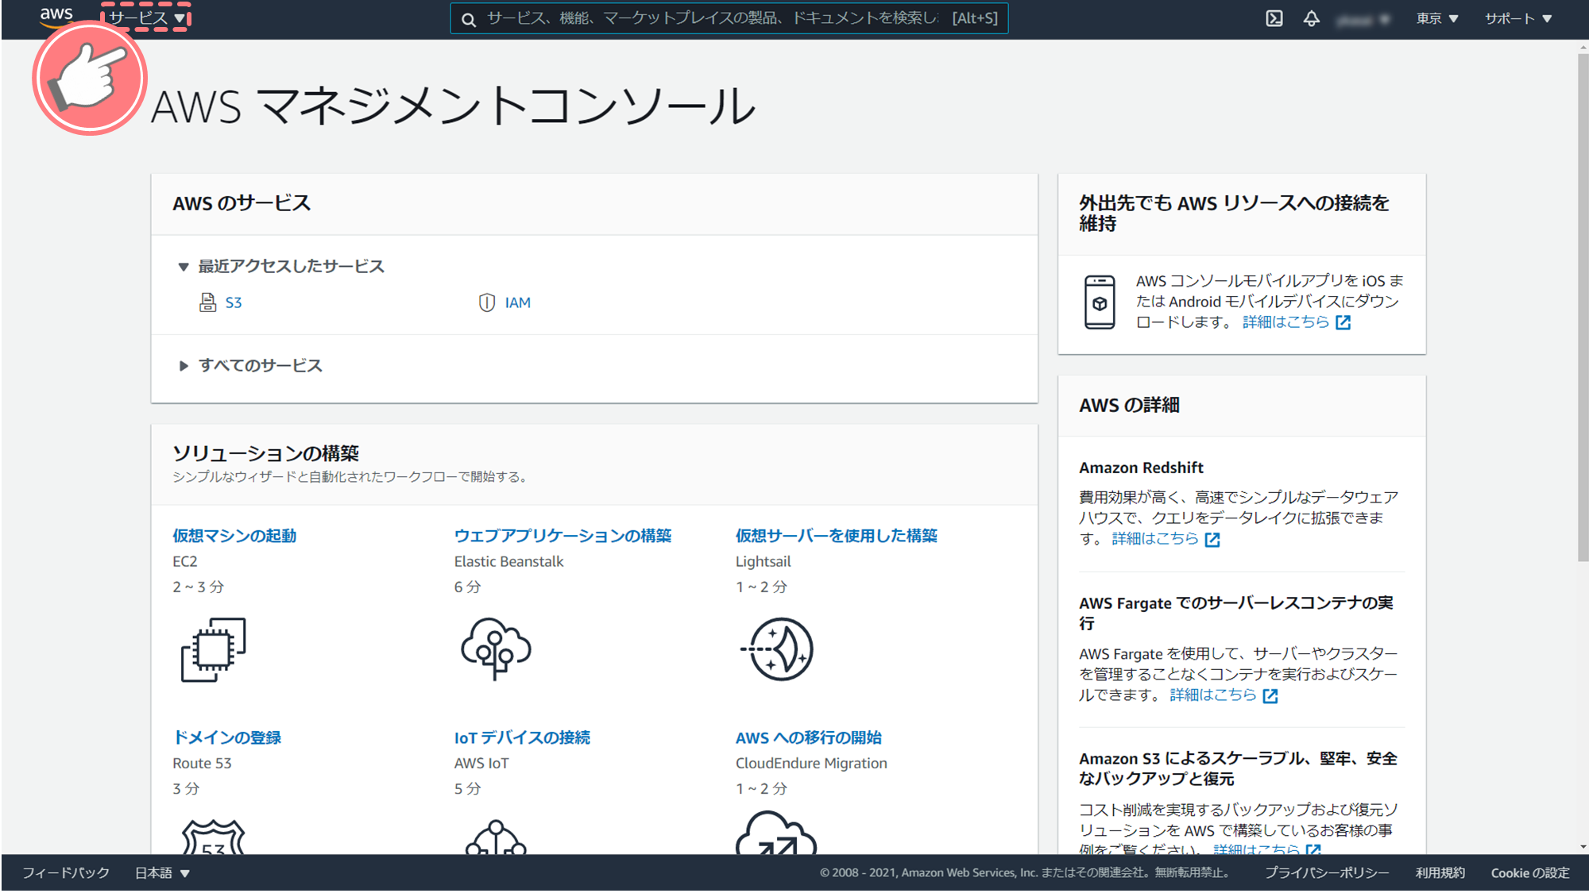1589x893 pixels.
Task: Click the AWS IoT cloud icon
Action: (496, 837)
